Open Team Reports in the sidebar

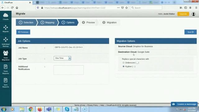[6, 69]
